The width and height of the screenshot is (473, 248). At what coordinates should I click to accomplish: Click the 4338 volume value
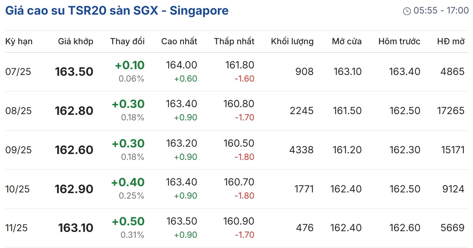pos(302,150)
